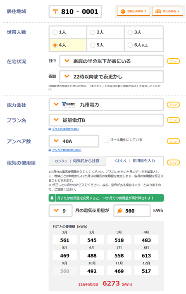Screen dimensions: 186x294
Task: Click the building icon for corporate case
Action: tap(158, 12)
